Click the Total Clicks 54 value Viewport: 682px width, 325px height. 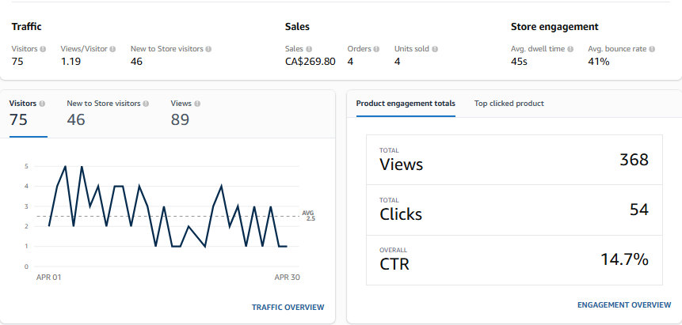pyautogui.click(x=639, y=210)
